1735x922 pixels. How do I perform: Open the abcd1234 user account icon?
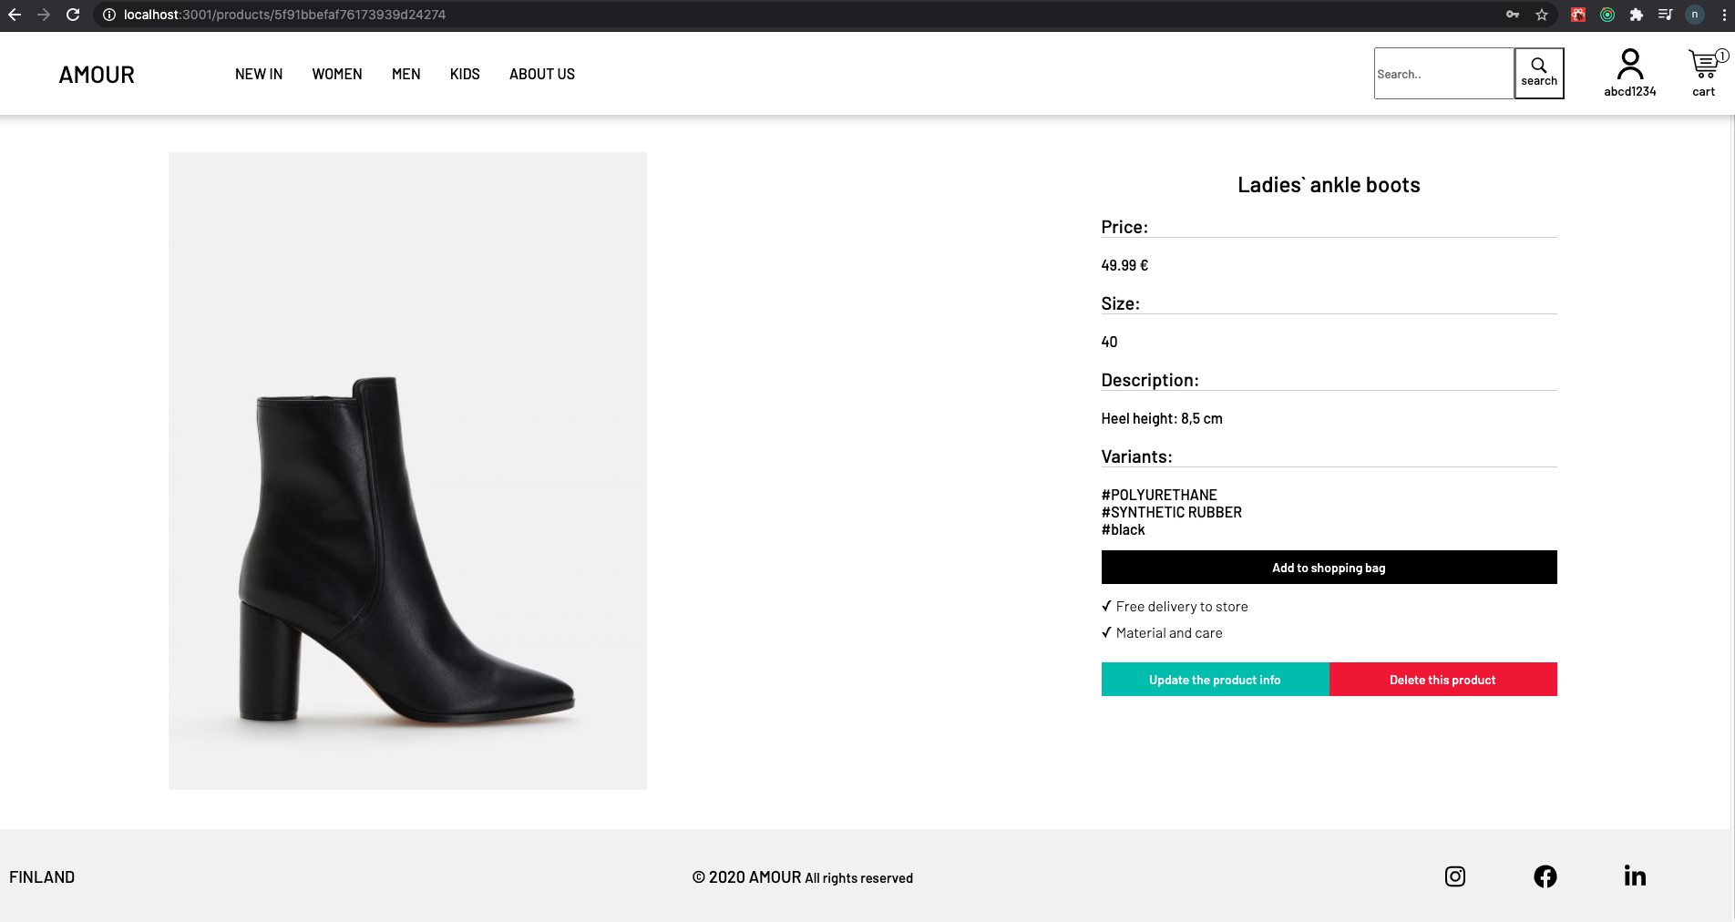click(x=1629, y=65)
